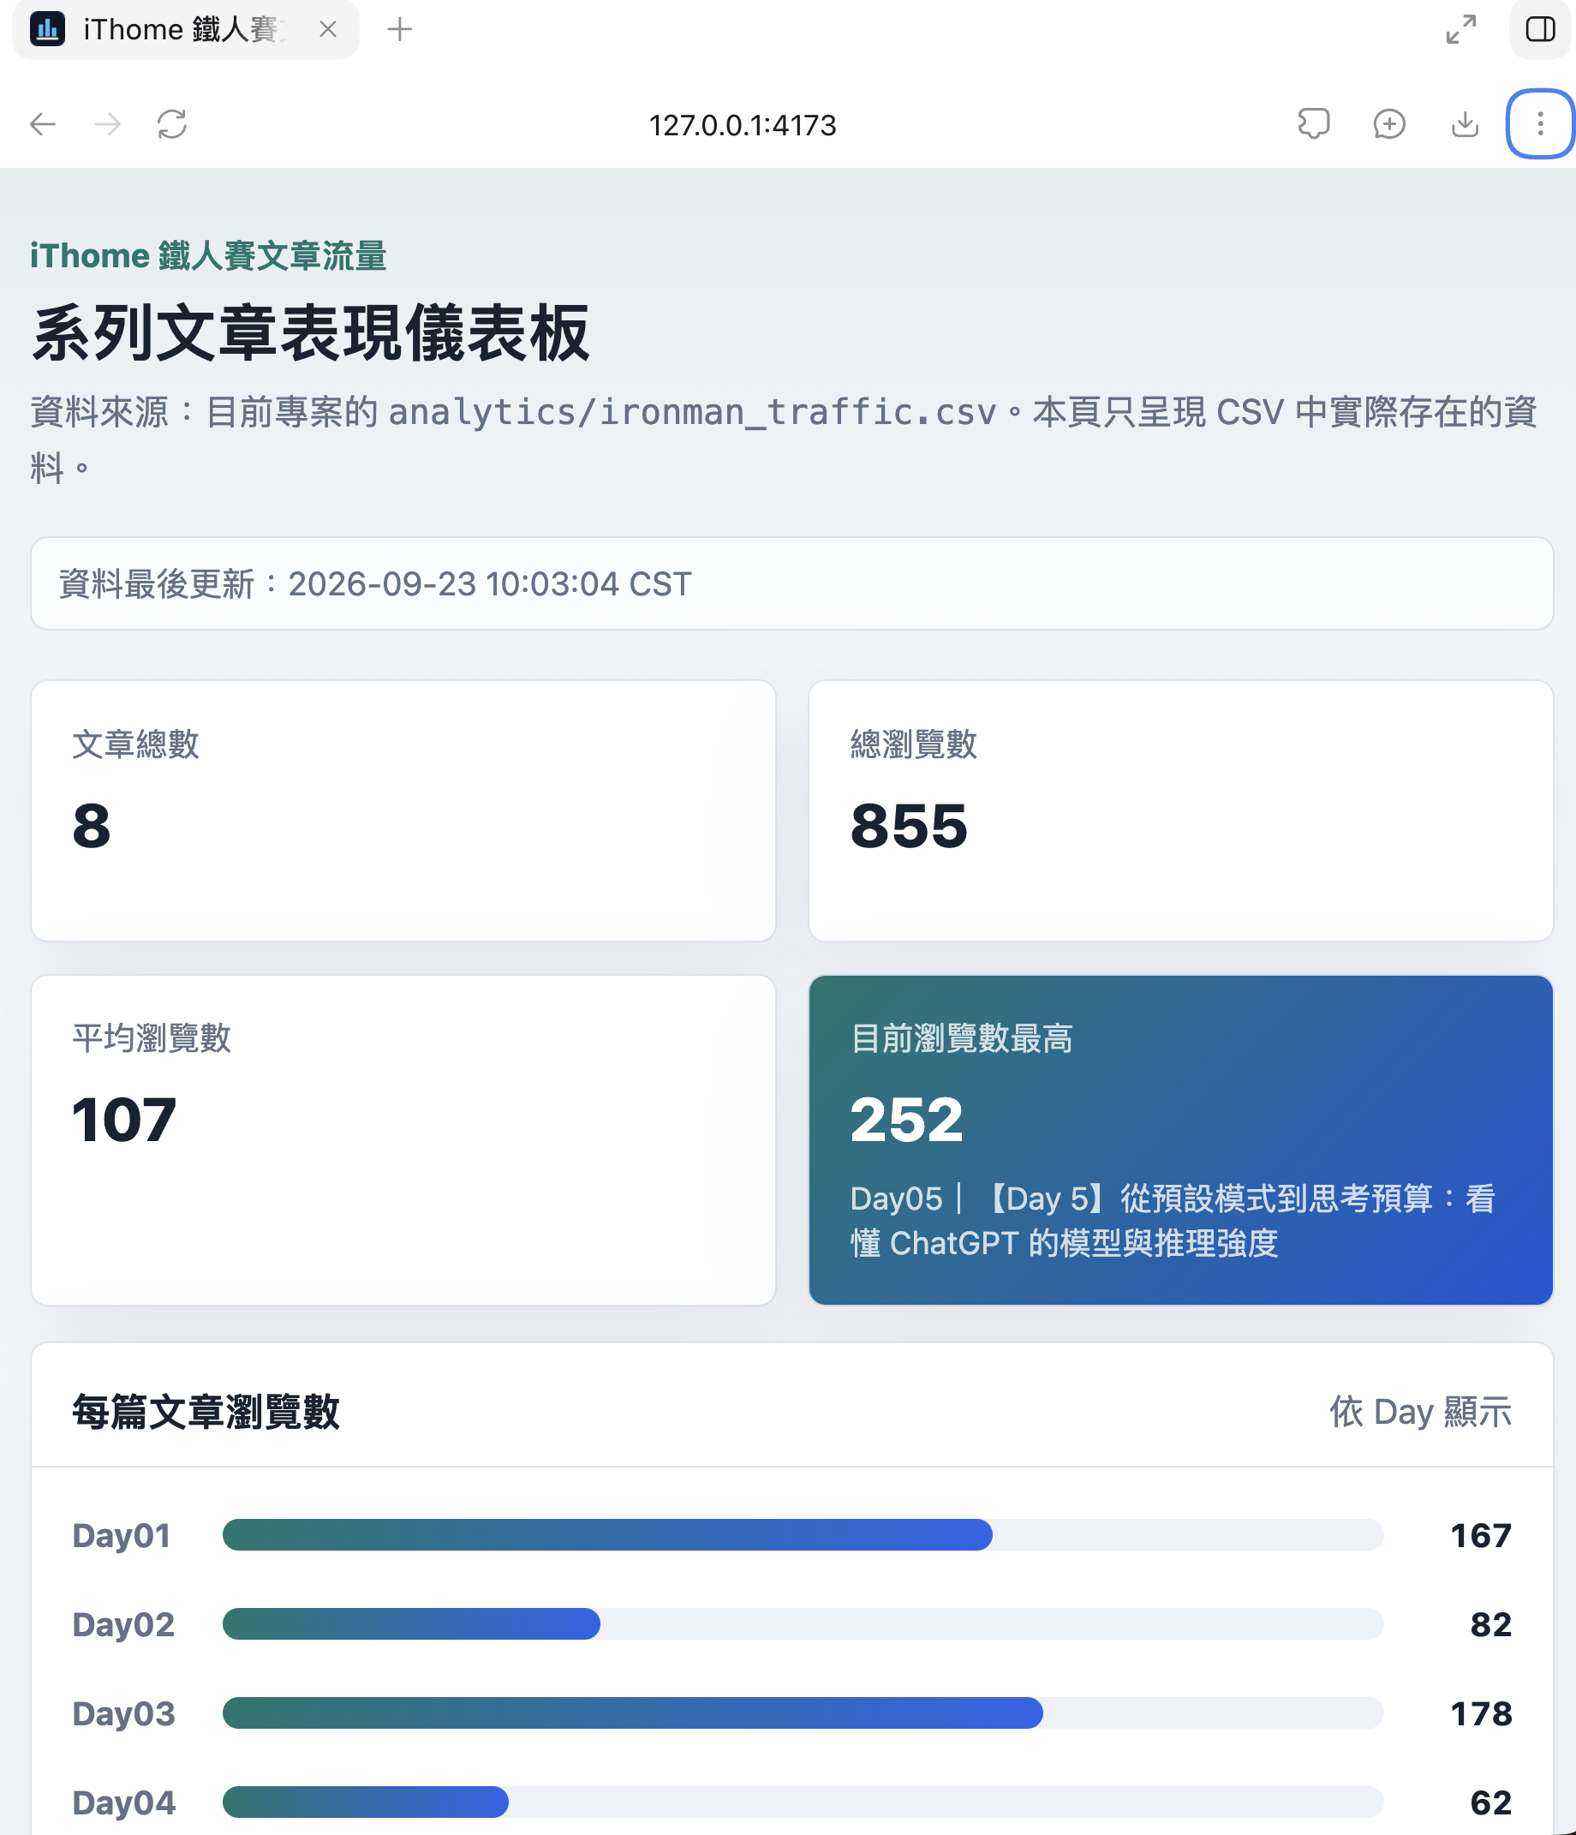This screenshot has width=1576, height=1835.
Task: Click the Day03 row label
Action: point(123,1713)
